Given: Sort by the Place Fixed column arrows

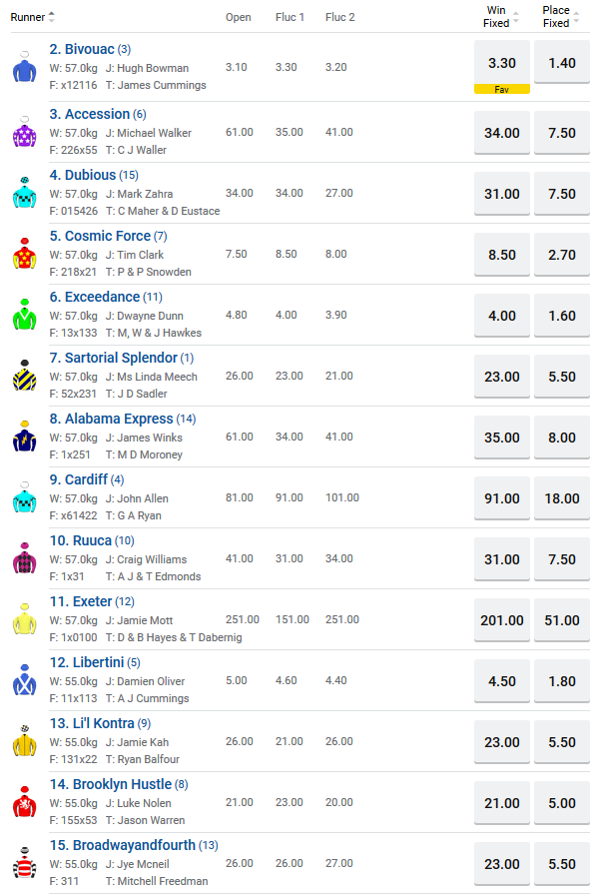Looking at the screenshot, I should coord(576,17).
